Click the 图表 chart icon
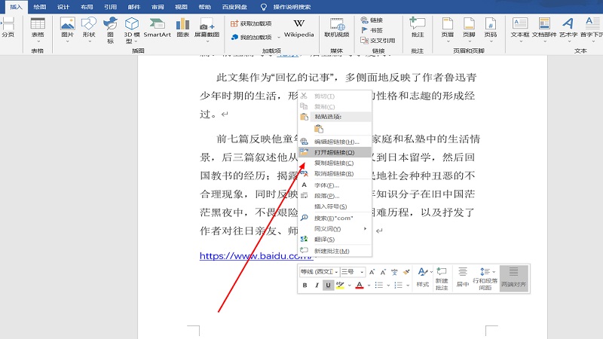Image resolution: width=603 pixels, height=339 pixels. [182, 28]
